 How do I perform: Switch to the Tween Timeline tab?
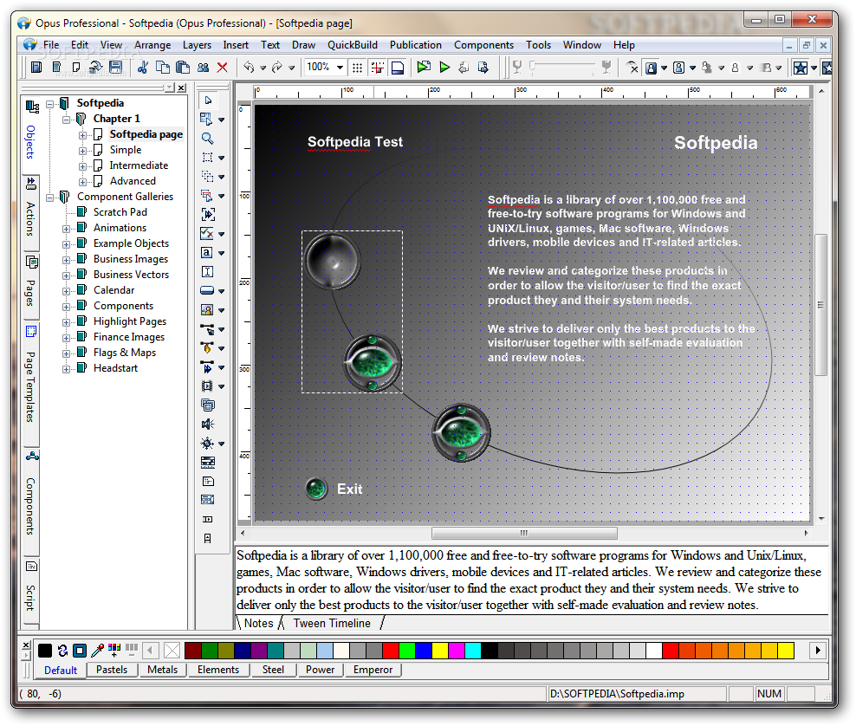[332, 623]
